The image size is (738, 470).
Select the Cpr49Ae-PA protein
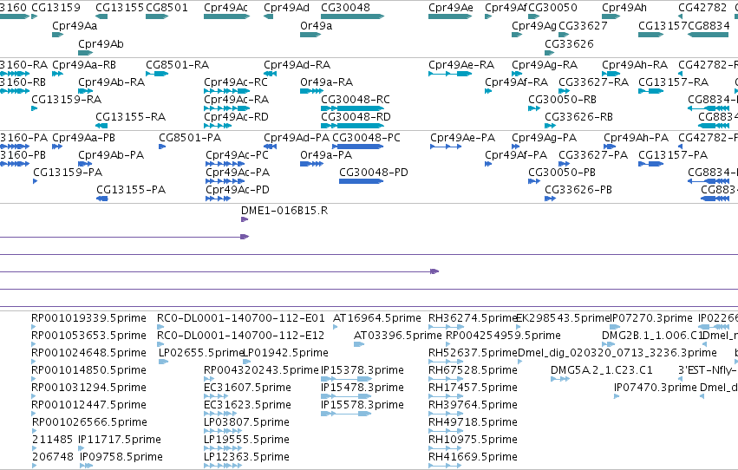(446, 147)
